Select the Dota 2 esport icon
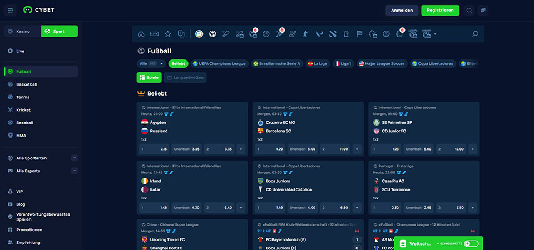 point(333,34)
